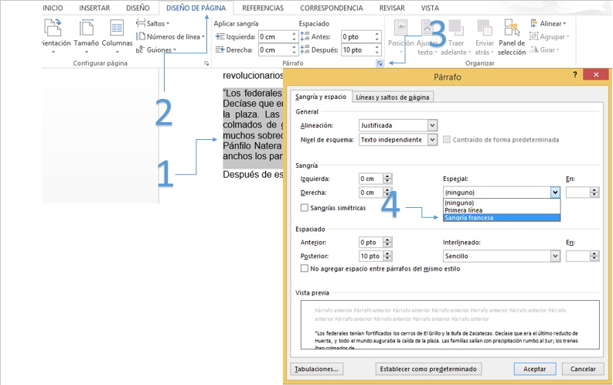Viewport: 613px width, 385px height.
Task: Click the Tabulaciones button
Action: pyautogui.click(x=317, y=369)
